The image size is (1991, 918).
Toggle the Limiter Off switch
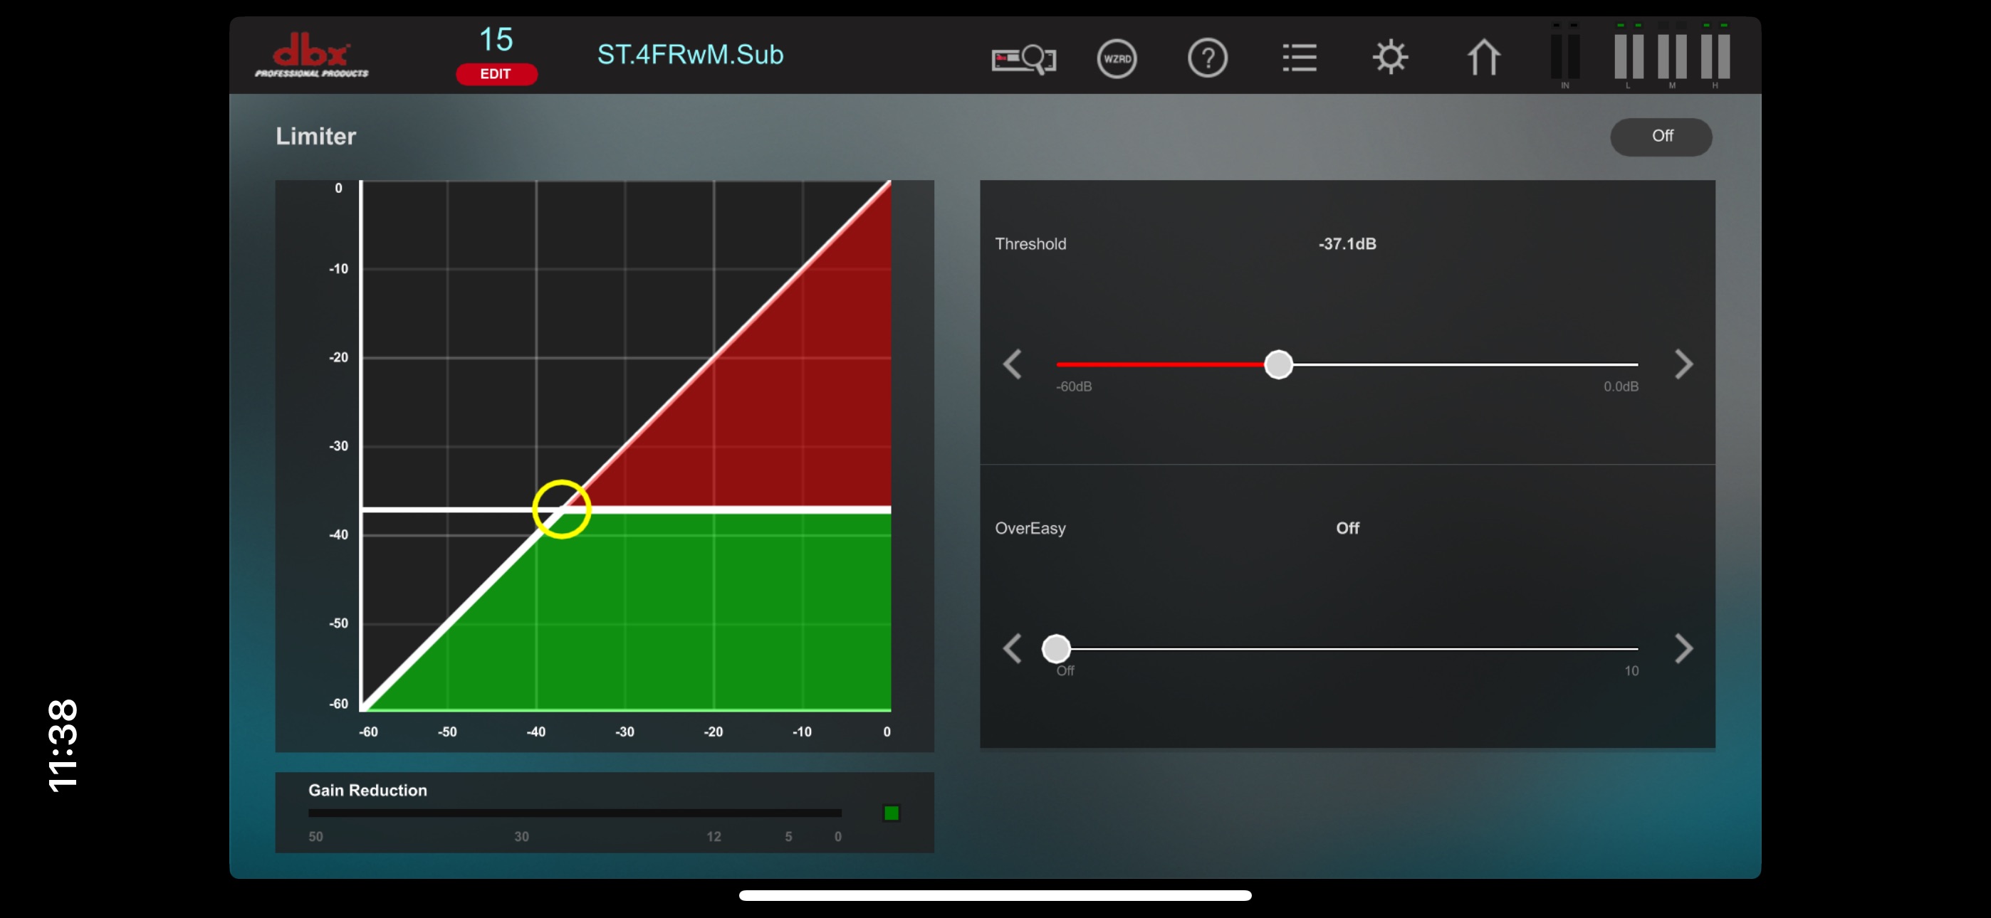pos(1661,137)
